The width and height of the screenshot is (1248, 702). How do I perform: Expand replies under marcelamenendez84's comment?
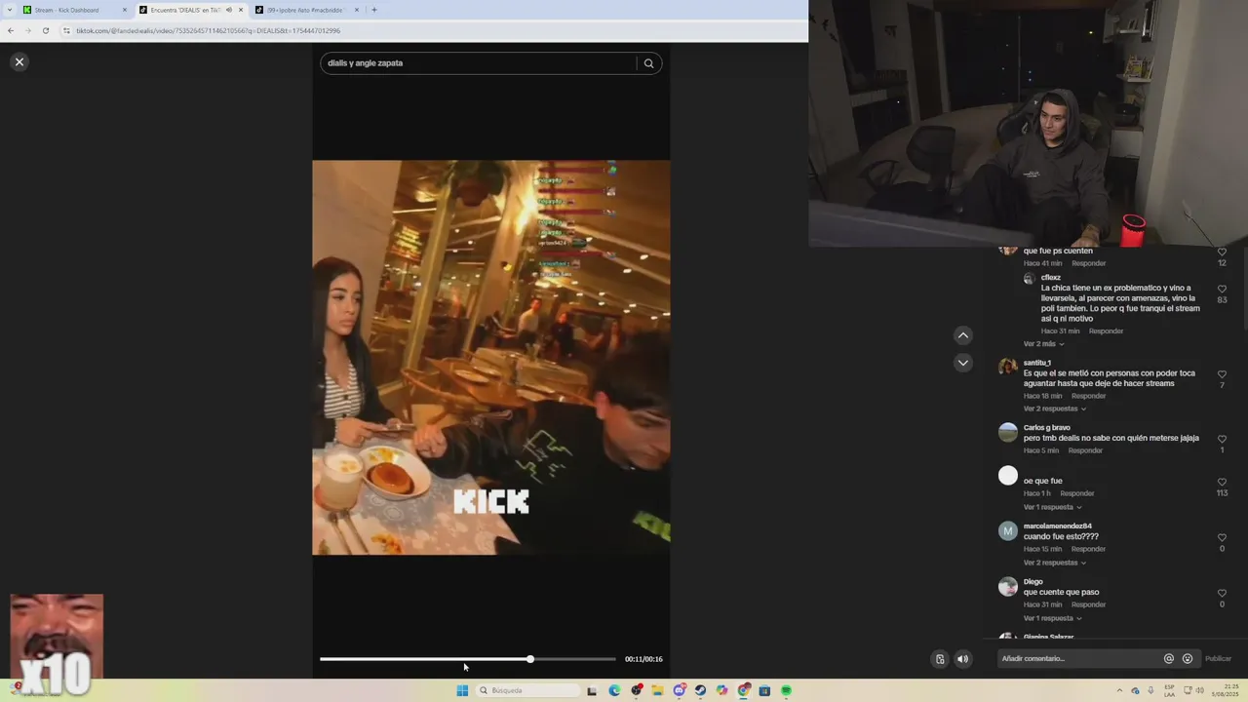(x=1055, y=563)
